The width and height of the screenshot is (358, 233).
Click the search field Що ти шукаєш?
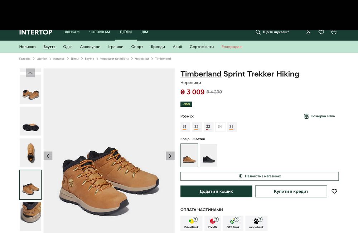click(276, 32)
